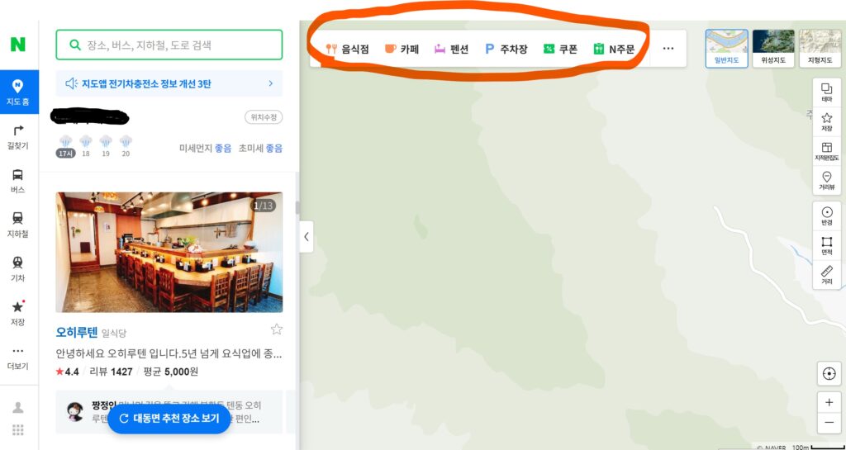Open the 더보기 more menu in sidebar

(18, 358)
